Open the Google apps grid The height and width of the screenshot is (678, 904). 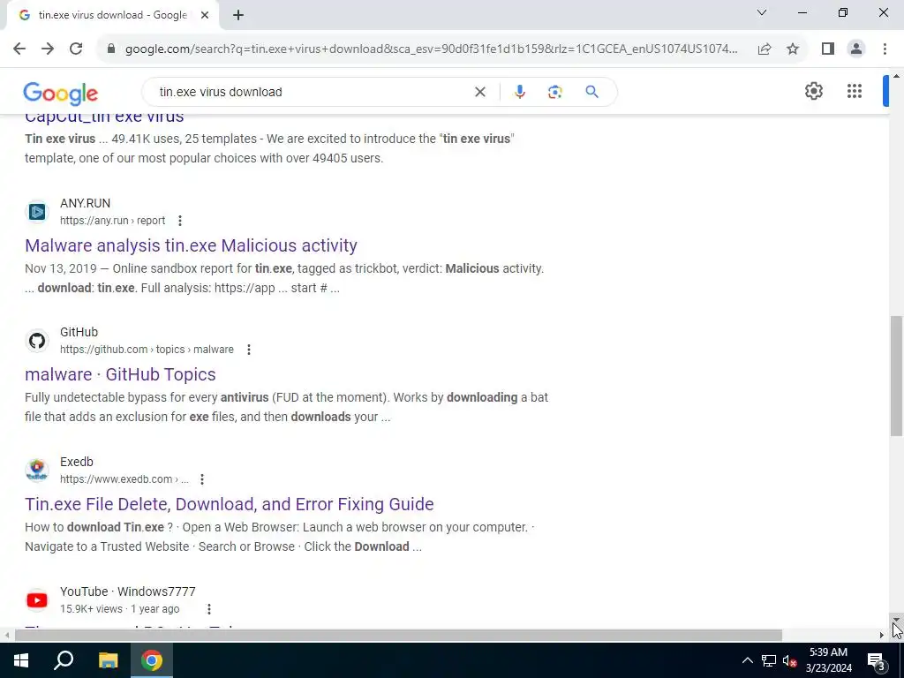[855, 91]
